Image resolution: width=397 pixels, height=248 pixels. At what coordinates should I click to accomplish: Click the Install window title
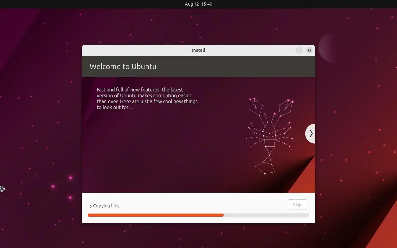(198, 50)
